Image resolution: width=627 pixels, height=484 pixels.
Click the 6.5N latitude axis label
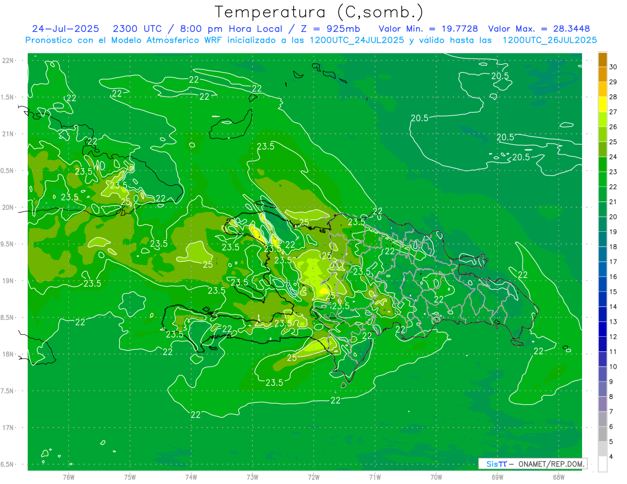tap(8, 464)
